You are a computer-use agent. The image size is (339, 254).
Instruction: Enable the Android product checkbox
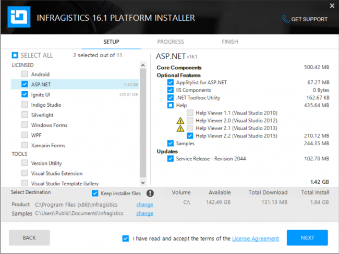(x=25, y=74)
